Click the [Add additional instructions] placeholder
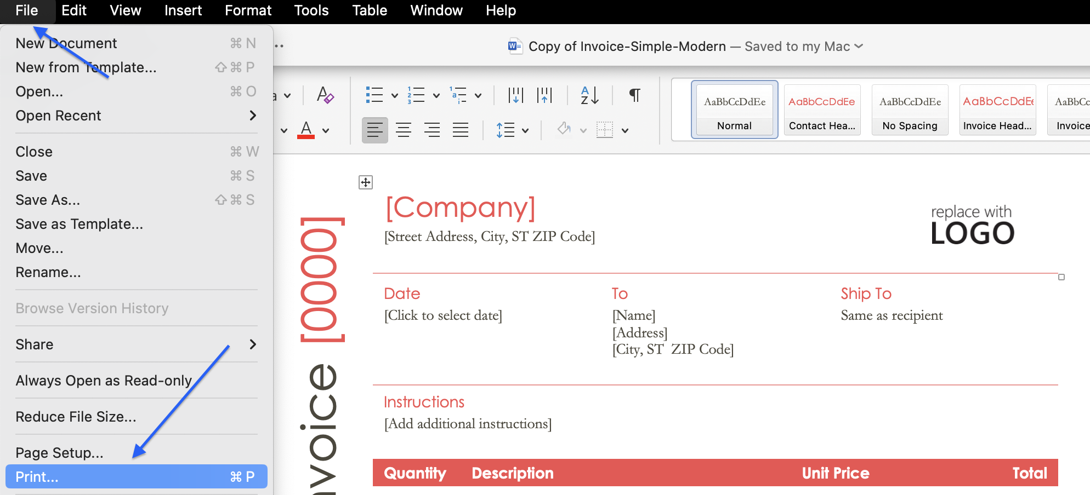Viewport: 1090px width, 495px height. [468, 424]
